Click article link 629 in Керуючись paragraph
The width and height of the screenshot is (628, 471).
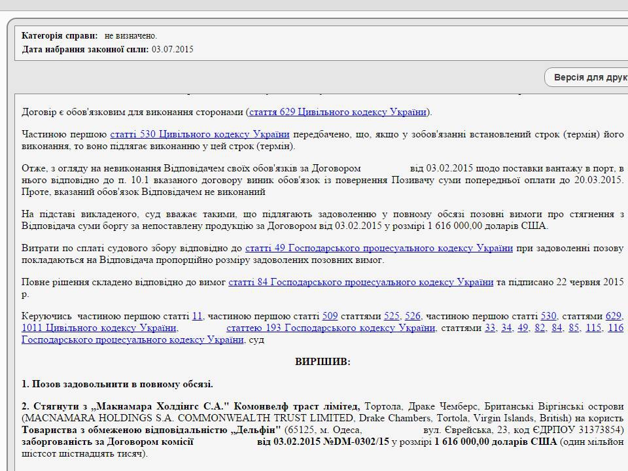(613, 317)
